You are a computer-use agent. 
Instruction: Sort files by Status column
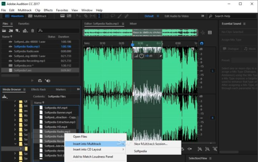pos(51,37)
